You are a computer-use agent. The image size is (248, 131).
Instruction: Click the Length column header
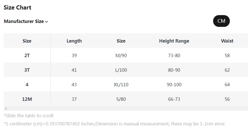74,41
